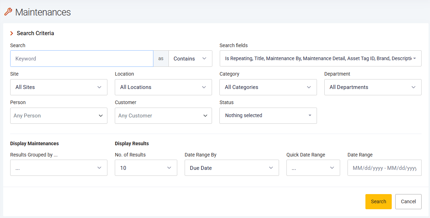Click the Maintenances wrench icon

(x=8, y=12)
